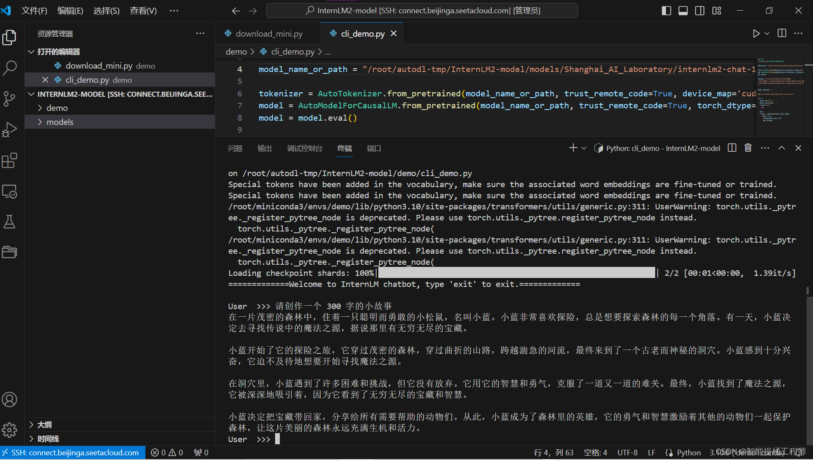Click SSH remote connection status button

(x=73, y=453)
